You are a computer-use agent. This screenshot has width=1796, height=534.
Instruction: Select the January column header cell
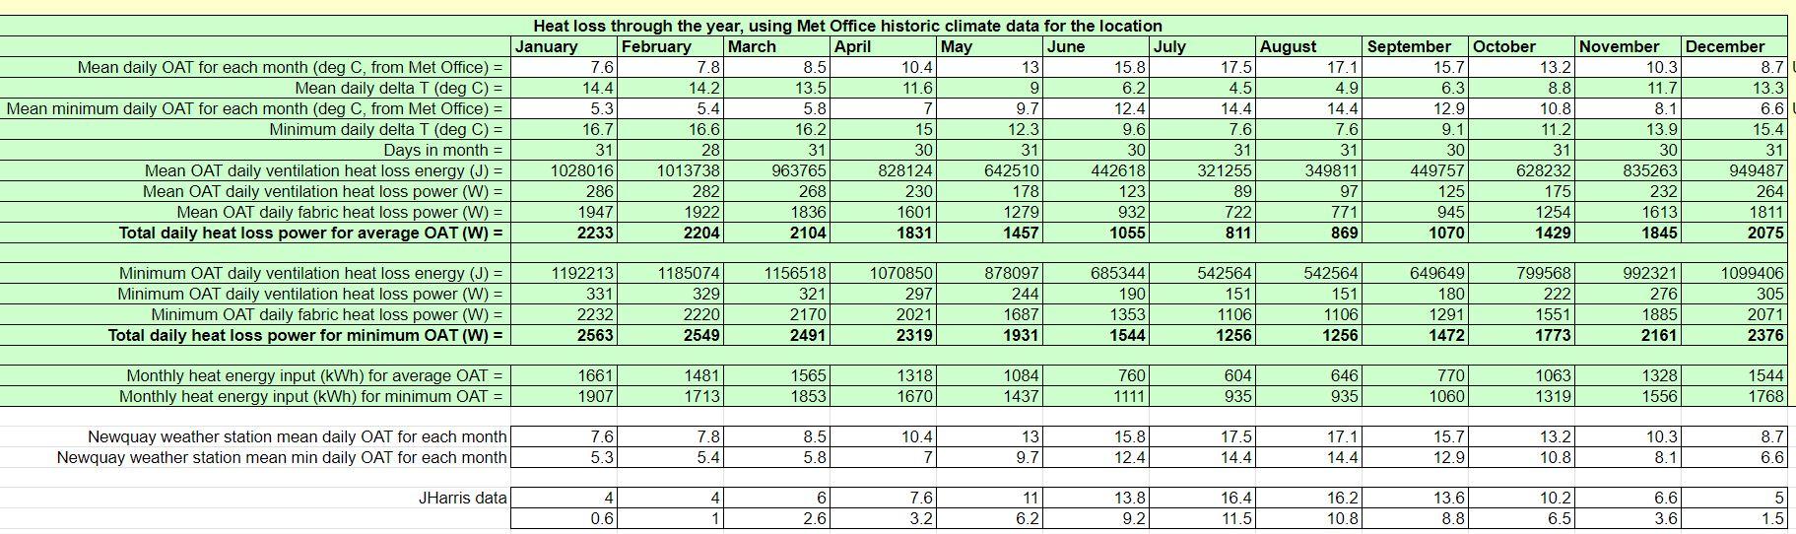(564, 46)
